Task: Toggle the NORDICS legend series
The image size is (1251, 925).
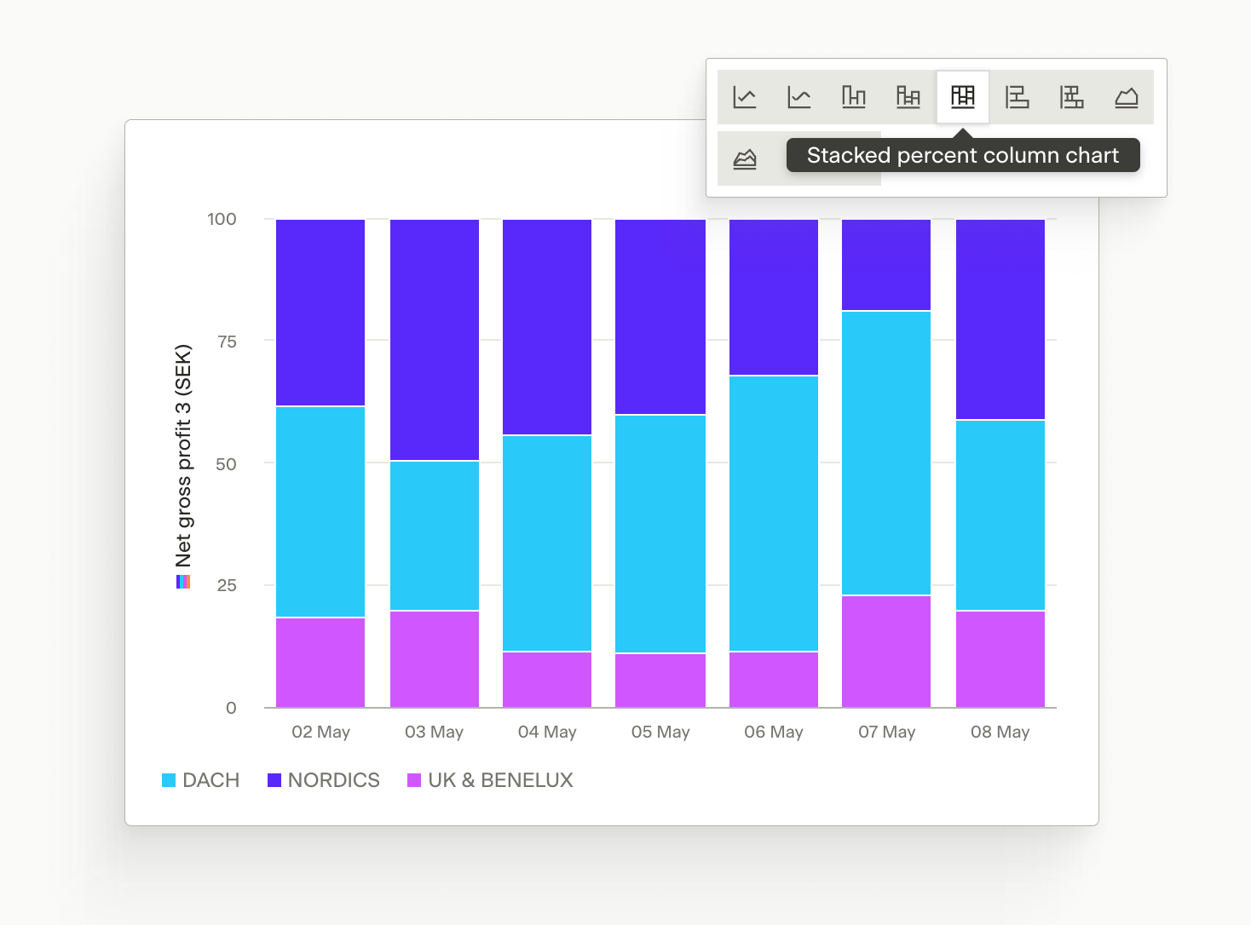Action: pyautogui.click(x=324, y=780)
